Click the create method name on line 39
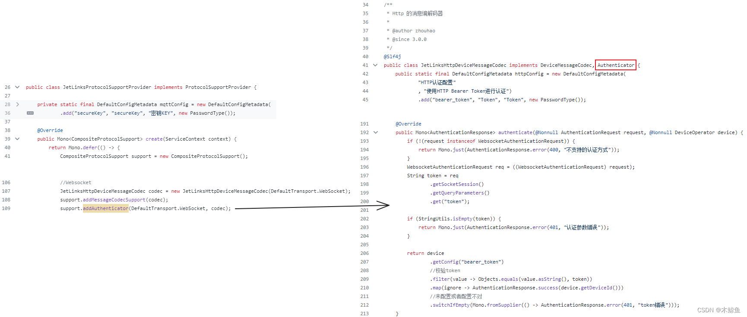 pos(154,139)
